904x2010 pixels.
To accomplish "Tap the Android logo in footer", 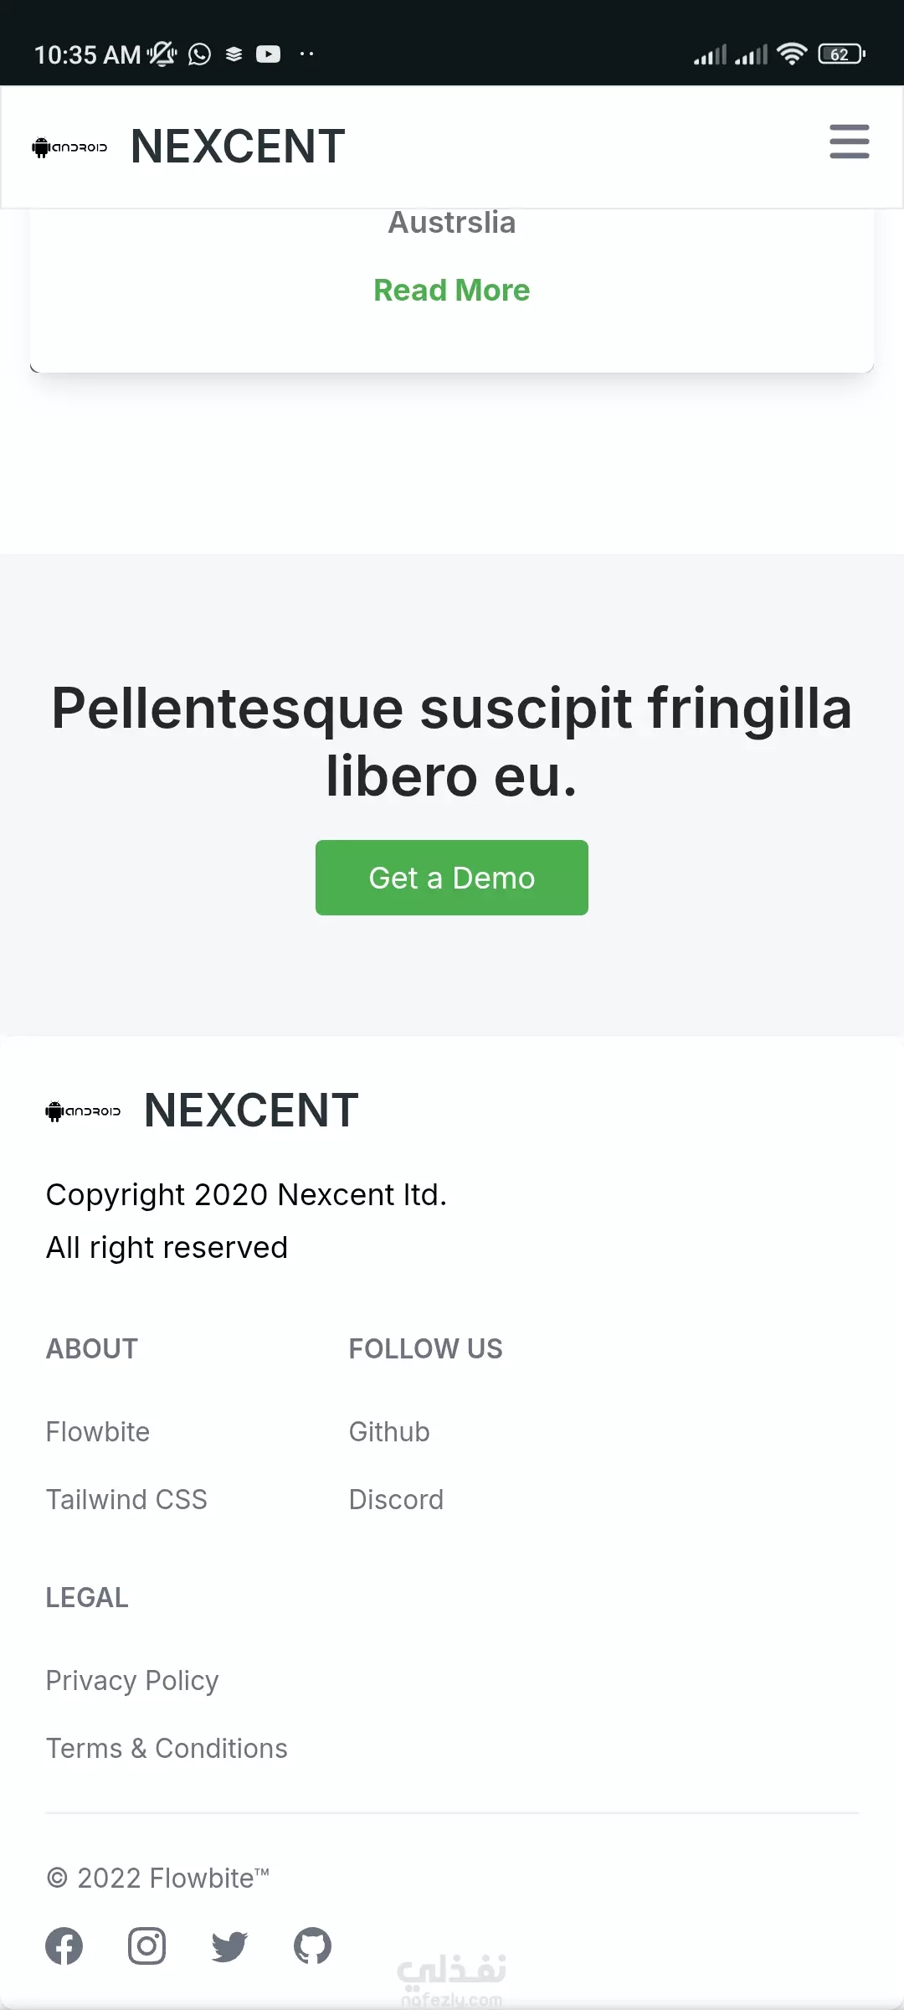I will (x=83, y=1111).
